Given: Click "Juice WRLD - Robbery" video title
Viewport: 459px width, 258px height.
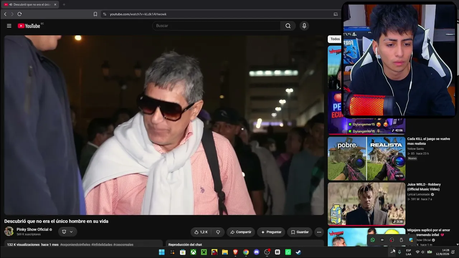Looking at the screenshot, I should point(424,187).
